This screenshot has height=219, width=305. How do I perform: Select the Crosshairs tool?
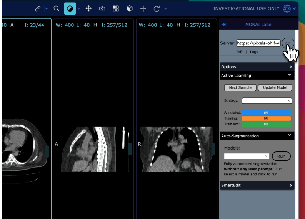pos(143,8)
